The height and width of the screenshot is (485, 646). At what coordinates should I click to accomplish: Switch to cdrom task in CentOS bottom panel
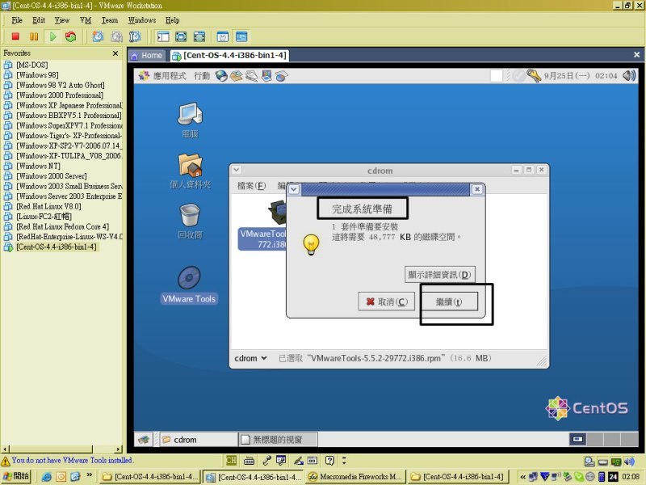198,440
